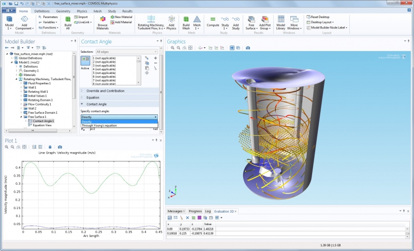Image resolution: width=414 pixels, height=251 pixels.
Task: Add to selection with plus icon
Action: click(x=156, y=58)
